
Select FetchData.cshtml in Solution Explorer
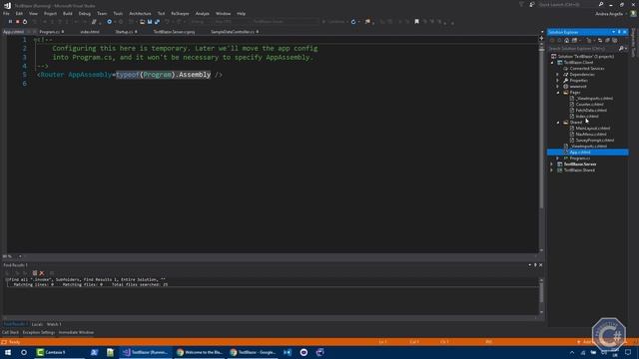click(x=591, y=111)
